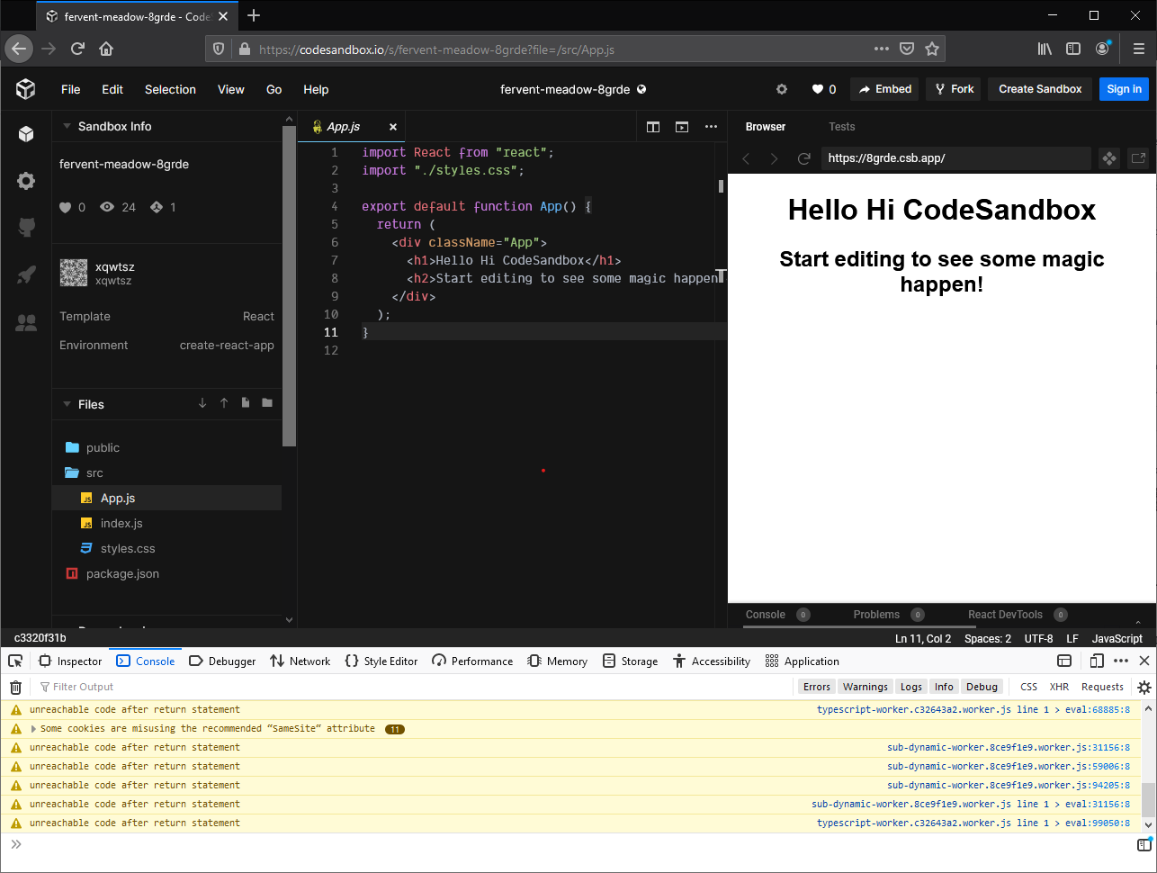Viewport: 1157px width, 873px height.
Task: Click the Fork button
Action: (955, 89)
